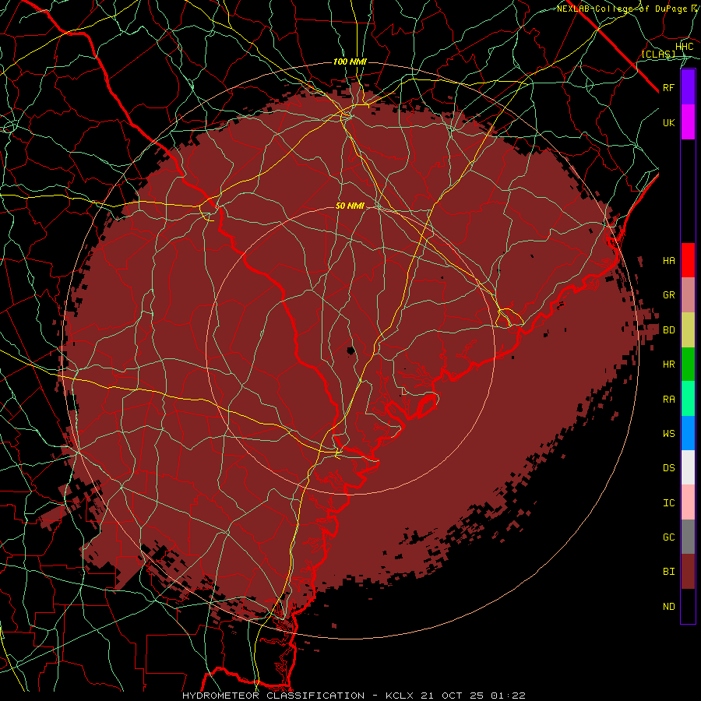Click the ND legend label
701x701 pixels.
[668, 607]
